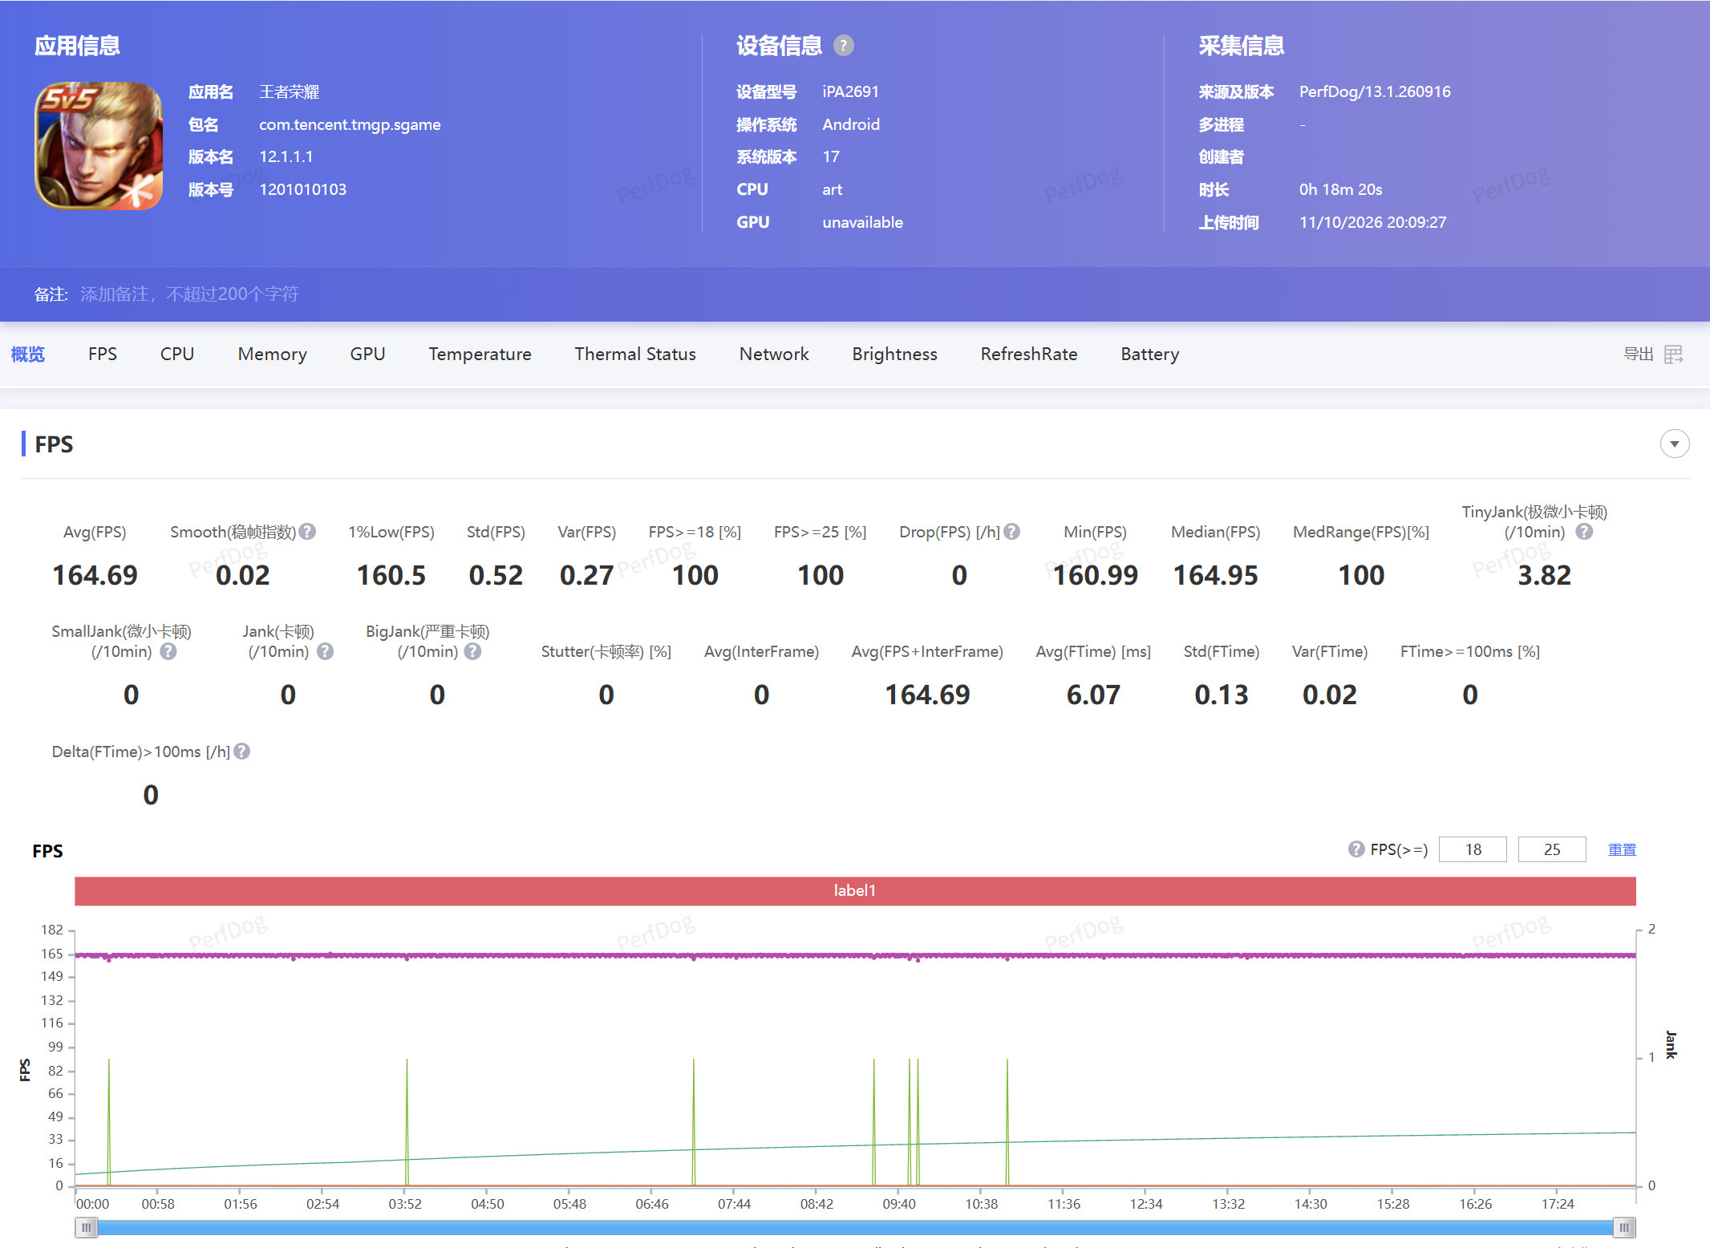Select the label1 bar above the chart
1710x1248 pixels.
[x=855, y=891]
